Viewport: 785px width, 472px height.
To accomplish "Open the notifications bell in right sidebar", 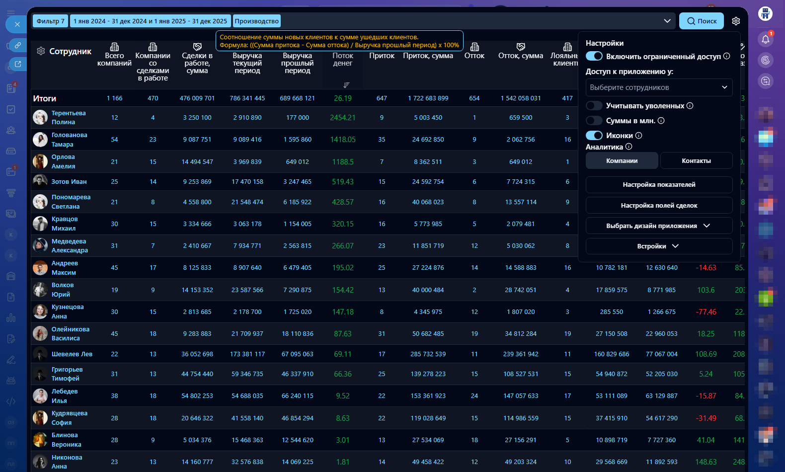I will coord(765,39).
